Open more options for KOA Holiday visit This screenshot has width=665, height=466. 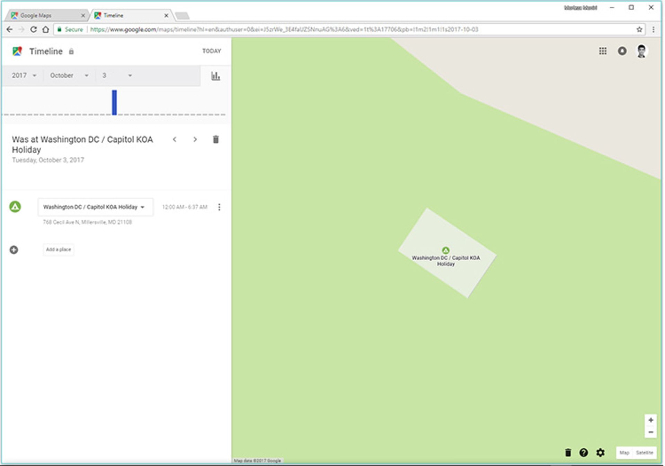219,207
